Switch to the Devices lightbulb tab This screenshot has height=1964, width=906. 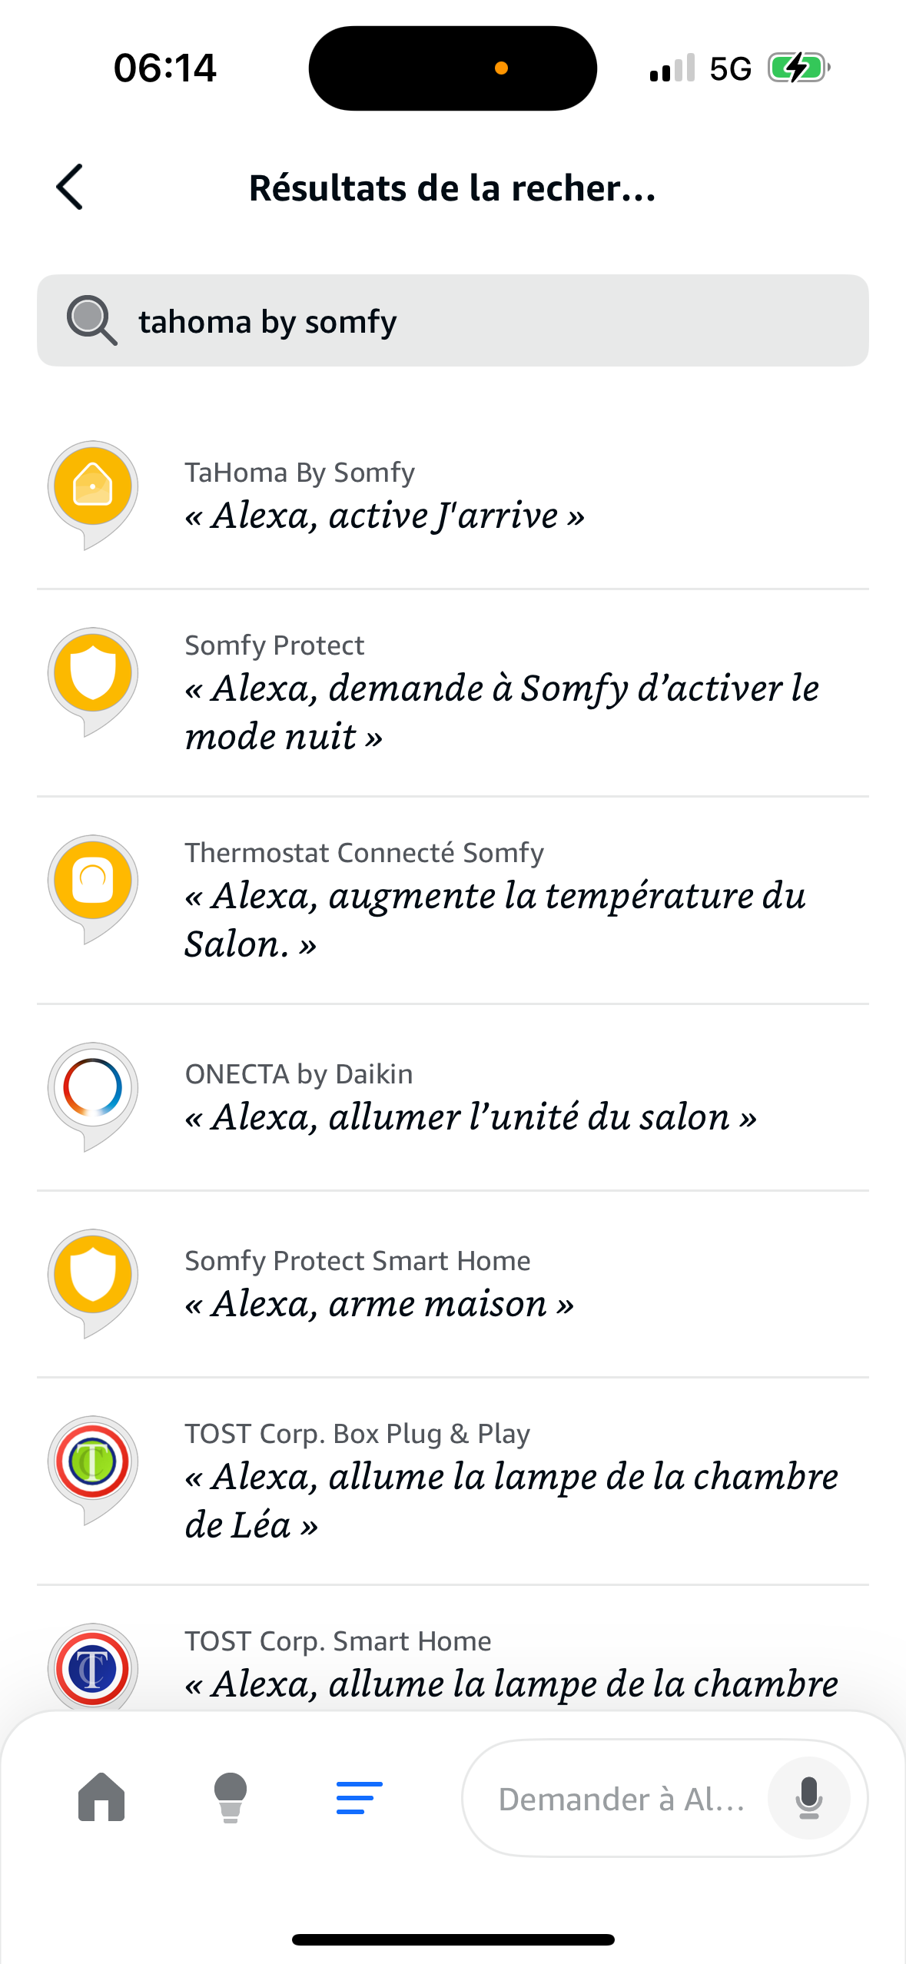[230, 1797]
